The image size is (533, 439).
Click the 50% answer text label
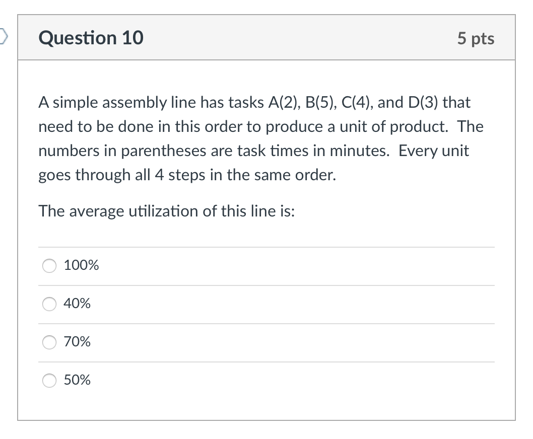coord(77,381)
